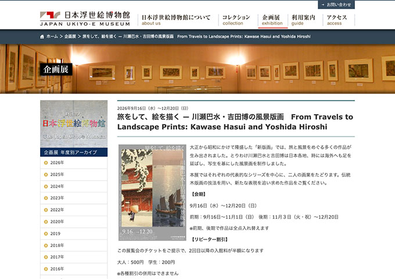Click the bullet icon beside 2026年
395x279 pixels.
click(46, 163)
